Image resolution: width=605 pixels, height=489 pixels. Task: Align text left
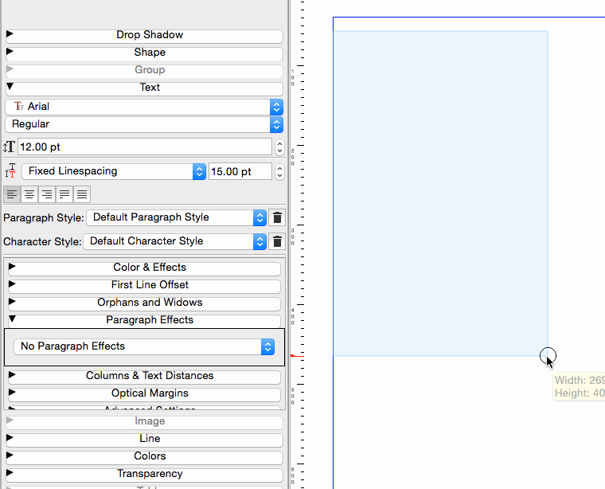[12, 194]
